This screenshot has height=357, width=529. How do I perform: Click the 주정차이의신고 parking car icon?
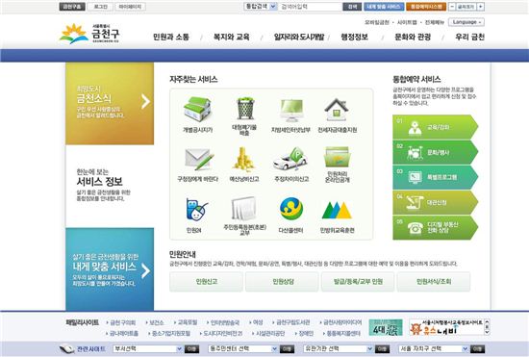click(290, 159)
